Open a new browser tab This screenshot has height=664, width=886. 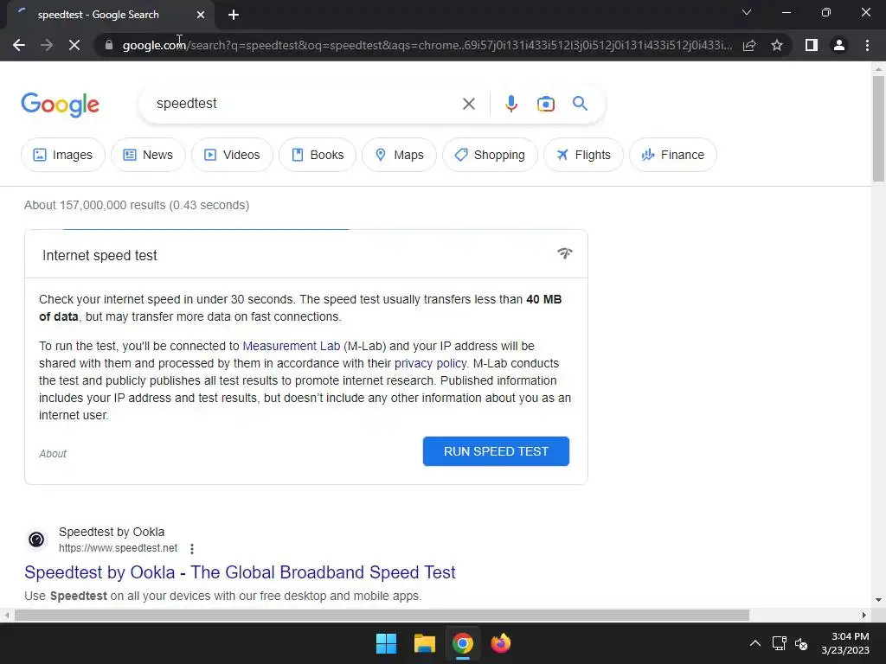pyautogui.click(x=234, y=15)
